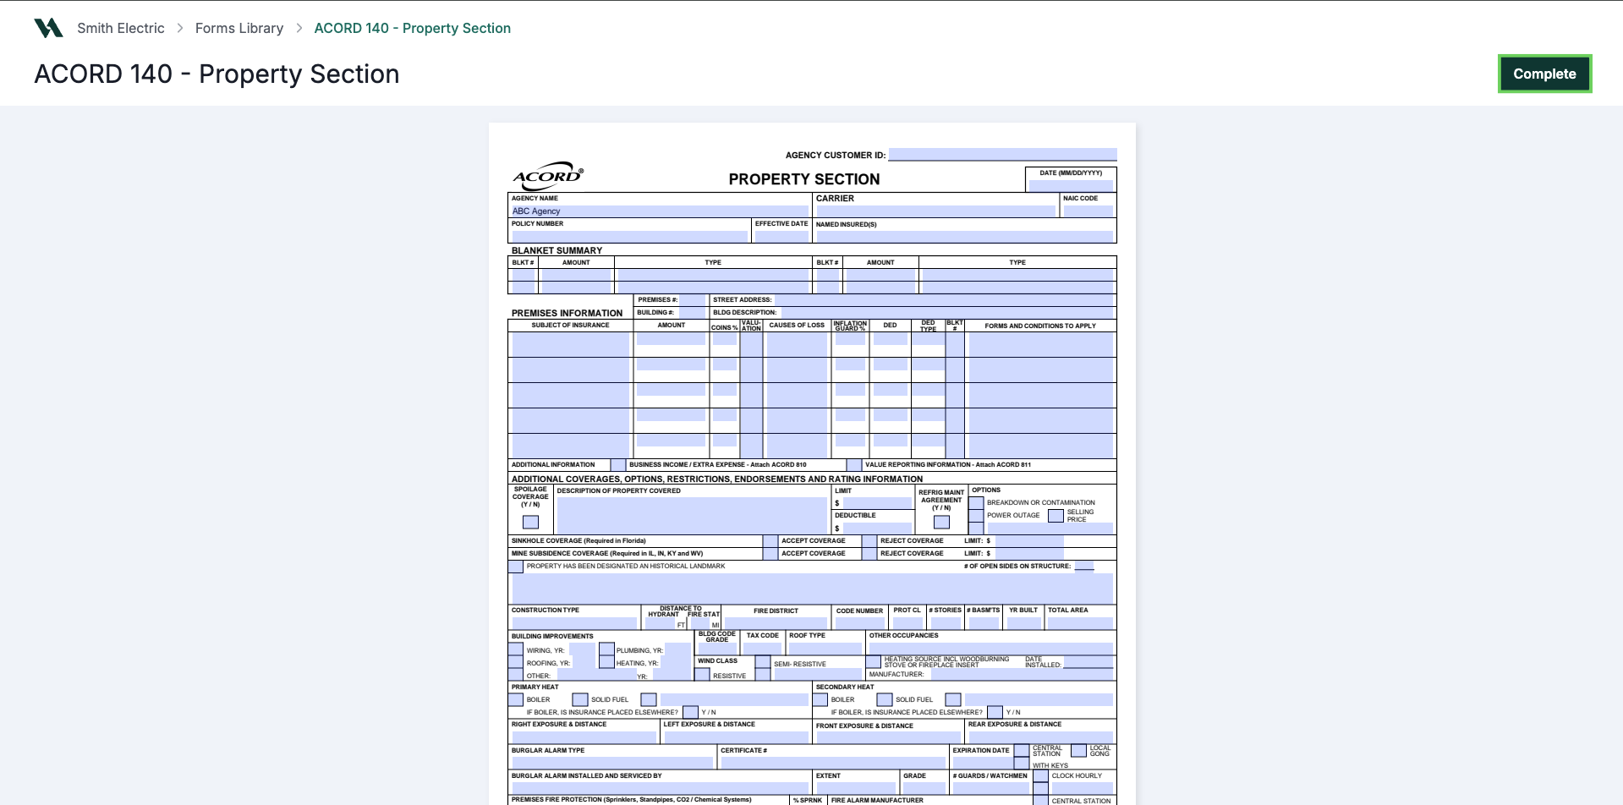Image resolution: width=1623 pixels, height=805 pixels.
Task: Select the Other Occupancies field
Action: [990, 649]
